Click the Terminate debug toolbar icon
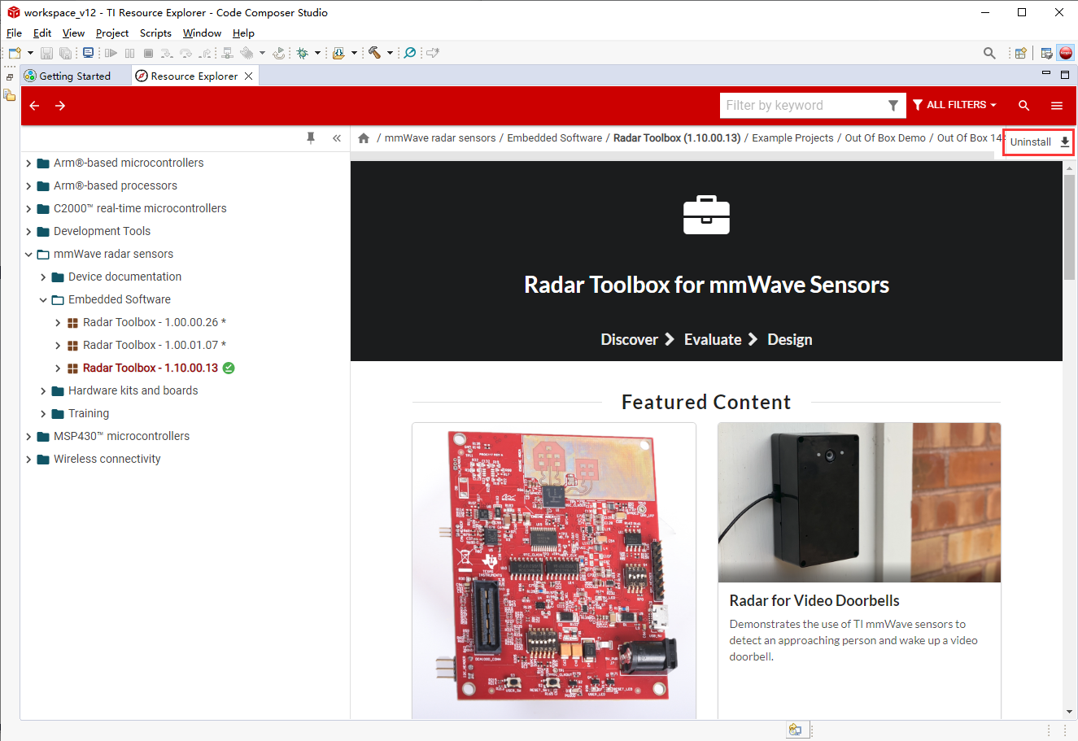The width and height of the screenshot is (1078, 741). pyautogui.click(x=148, y=53)
